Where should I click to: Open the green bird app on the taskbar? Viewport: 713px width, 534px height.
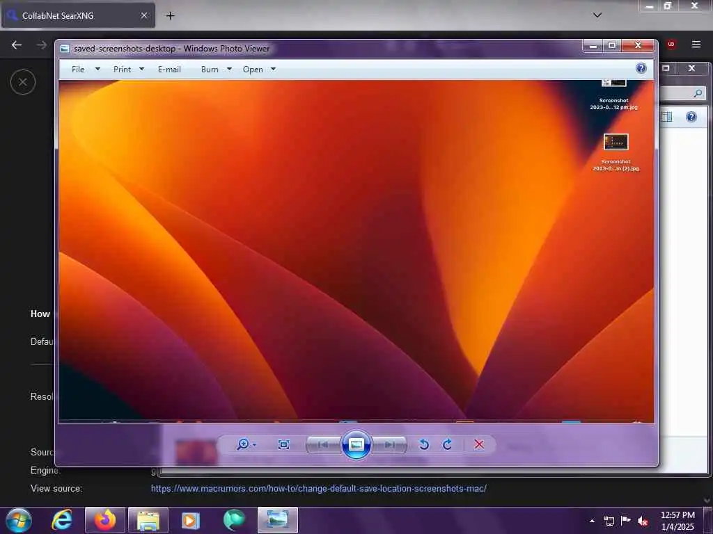click(234, 520)
